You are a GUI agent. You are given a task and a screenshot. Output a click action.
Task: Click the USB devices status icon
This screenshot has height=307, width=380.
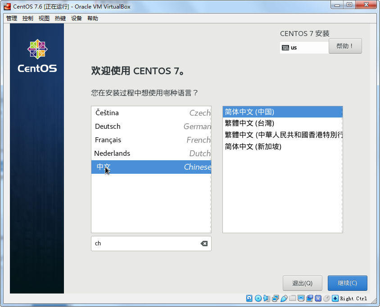click(x=284, y=298)
